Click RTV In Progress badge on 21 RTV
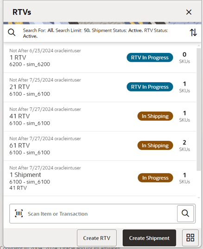The height and width of the screenshot is (249, 203). point(150,87)
